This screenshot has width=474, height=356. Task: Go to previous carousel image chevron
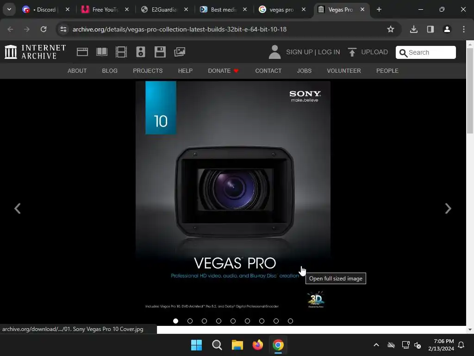[x=18, y=208]
